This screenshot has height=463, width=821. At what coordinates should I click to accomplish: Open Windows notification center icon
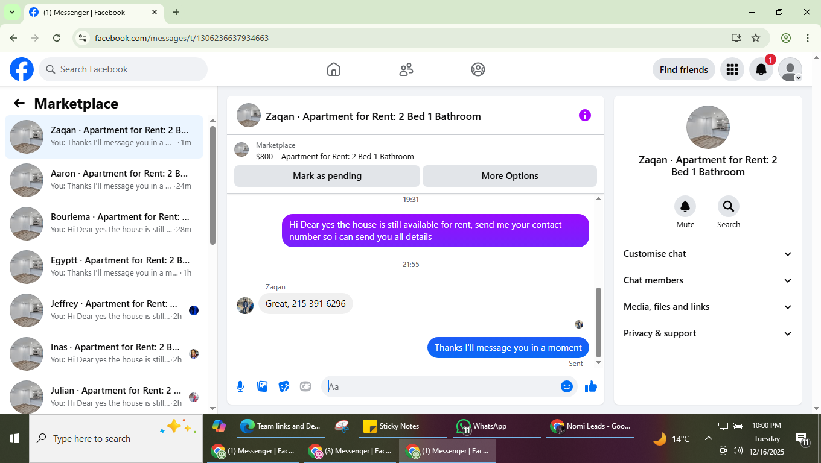[802, 439]
